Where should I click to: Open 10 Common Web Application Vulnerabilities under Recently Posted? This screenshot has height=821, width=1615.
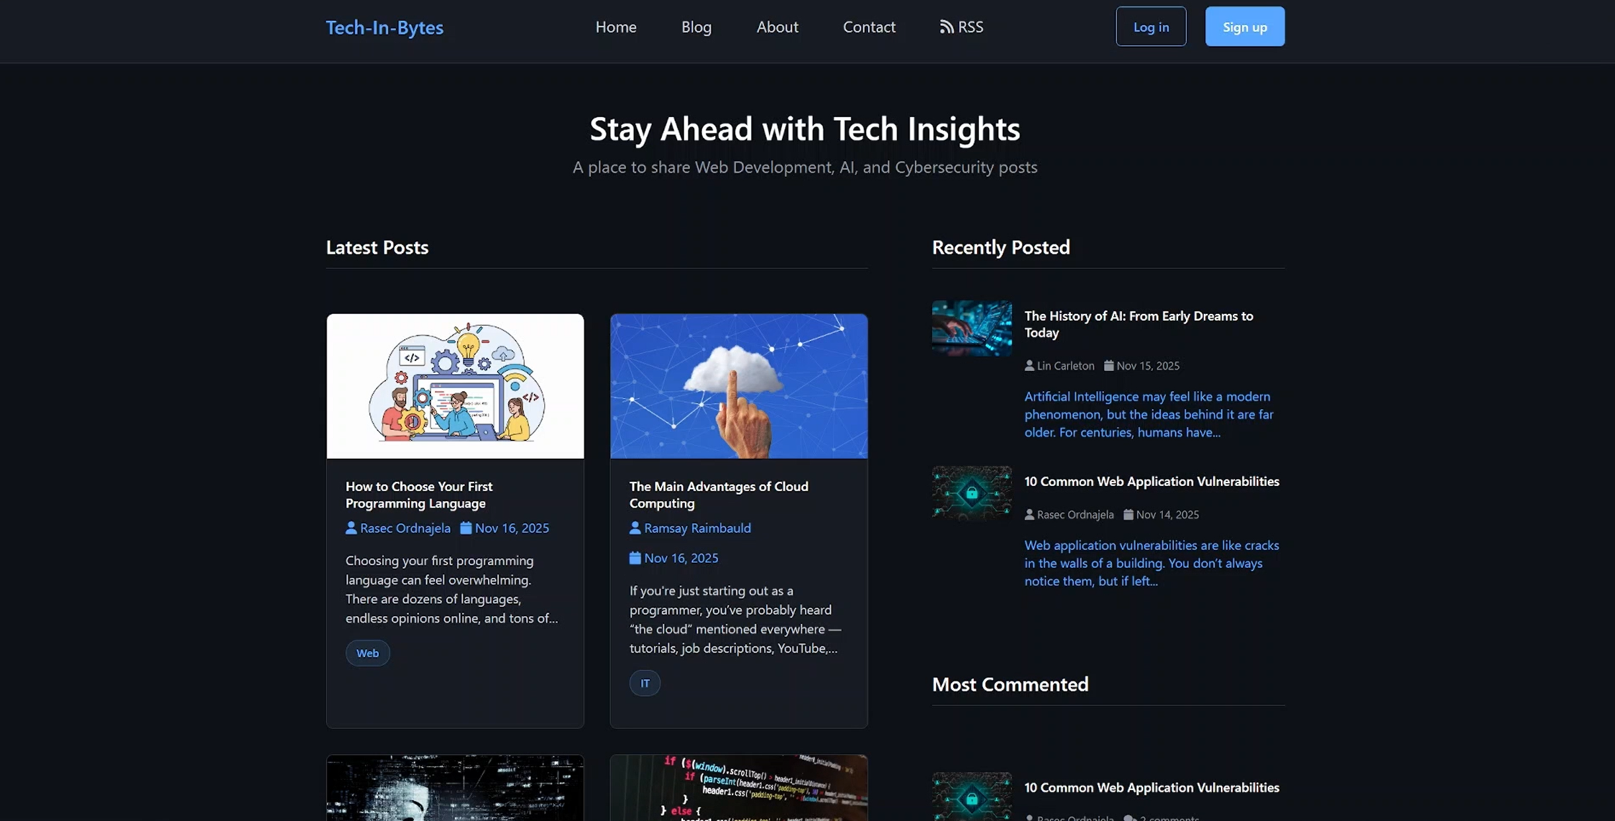tap(1152, 481)
